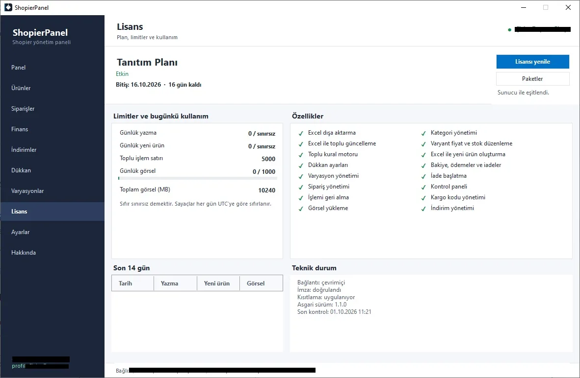
Task: Go to Ürünler in the sidebar
Action: click(52, 88)
